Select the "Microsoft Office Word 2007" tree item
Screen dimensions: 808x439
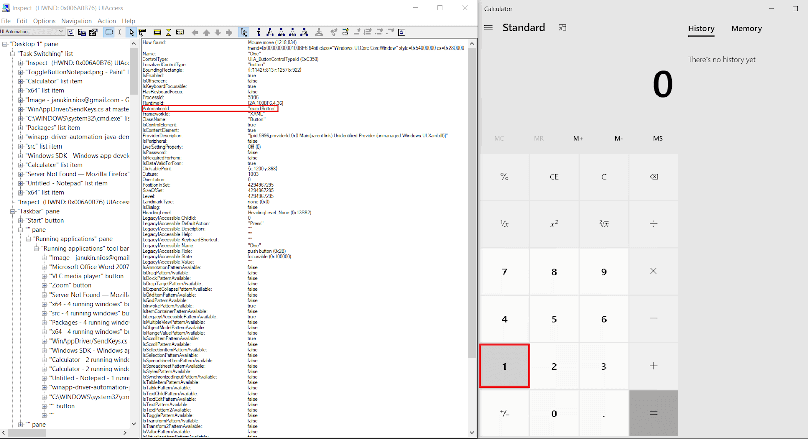89,267
